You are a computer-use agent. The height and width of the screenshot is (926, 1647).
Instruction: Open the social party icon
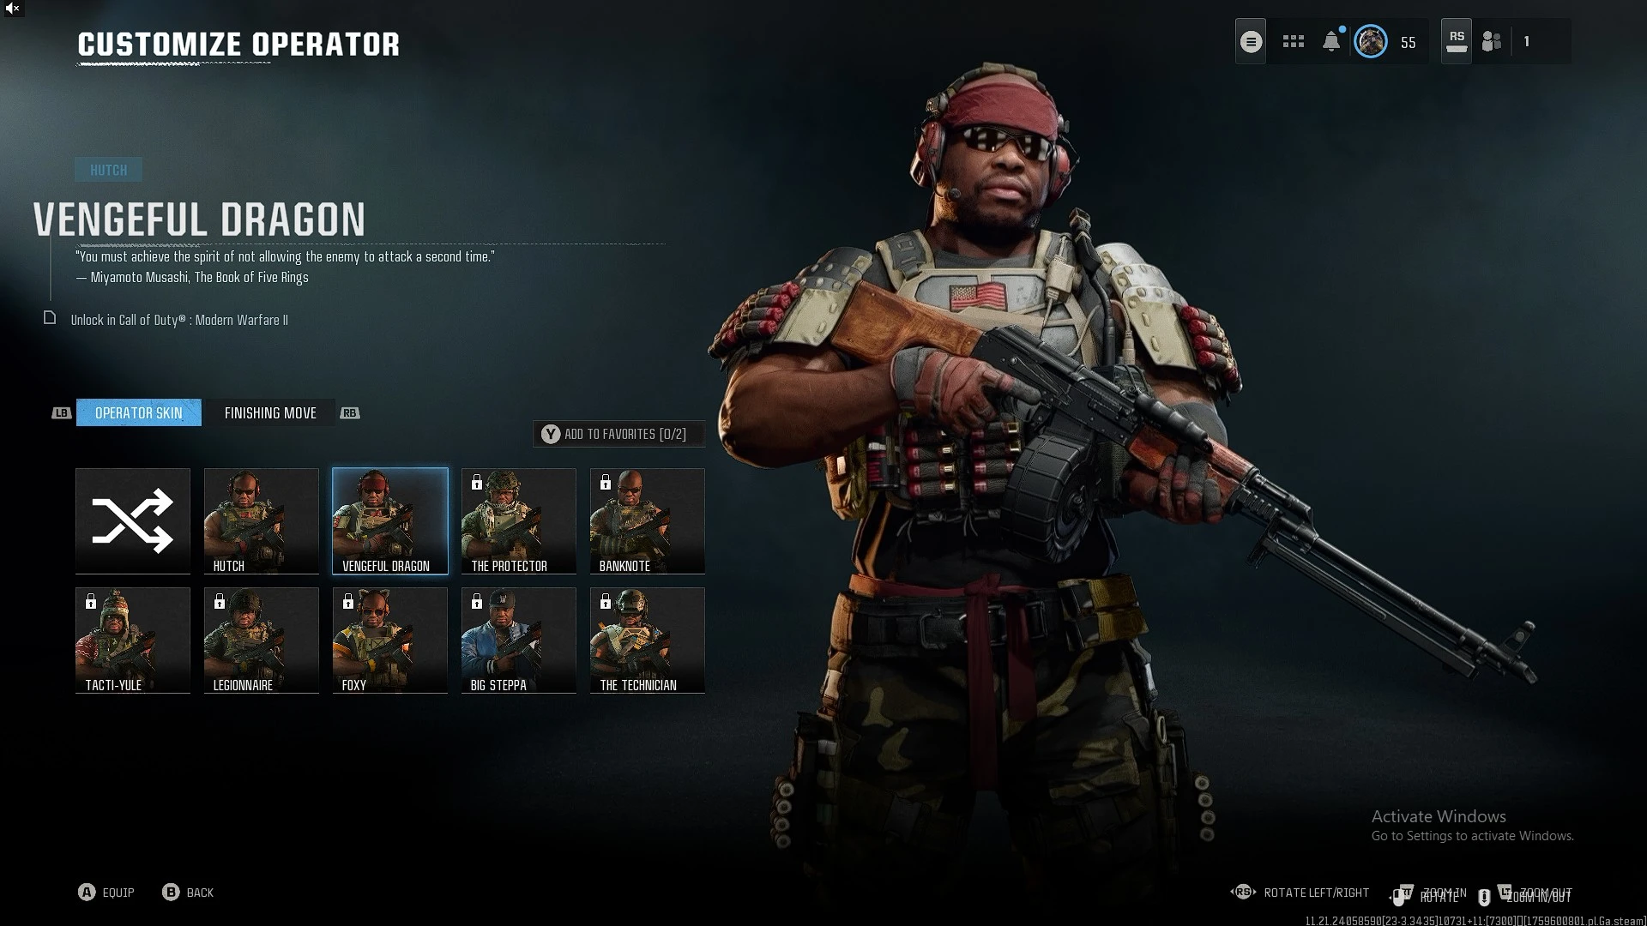(1492, 41)
